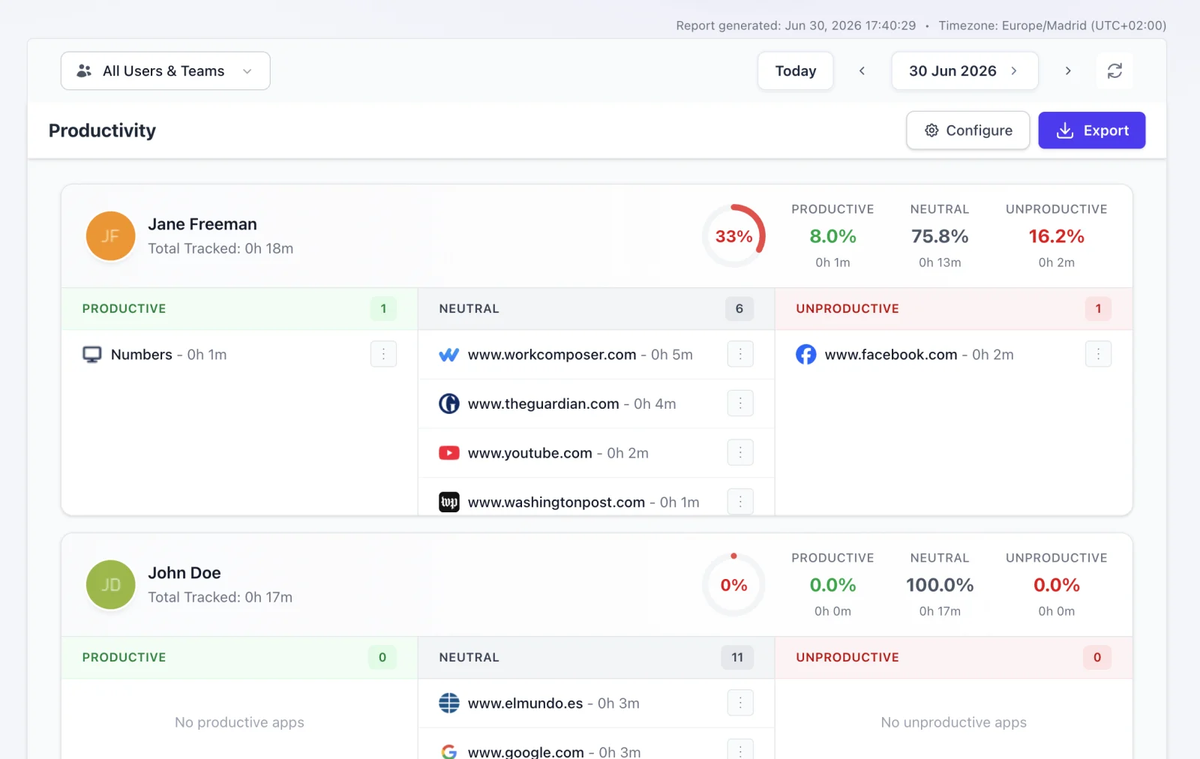Click Jane Freeman's 33% productivity ring

pyautogui.click(x=733, y=235)
